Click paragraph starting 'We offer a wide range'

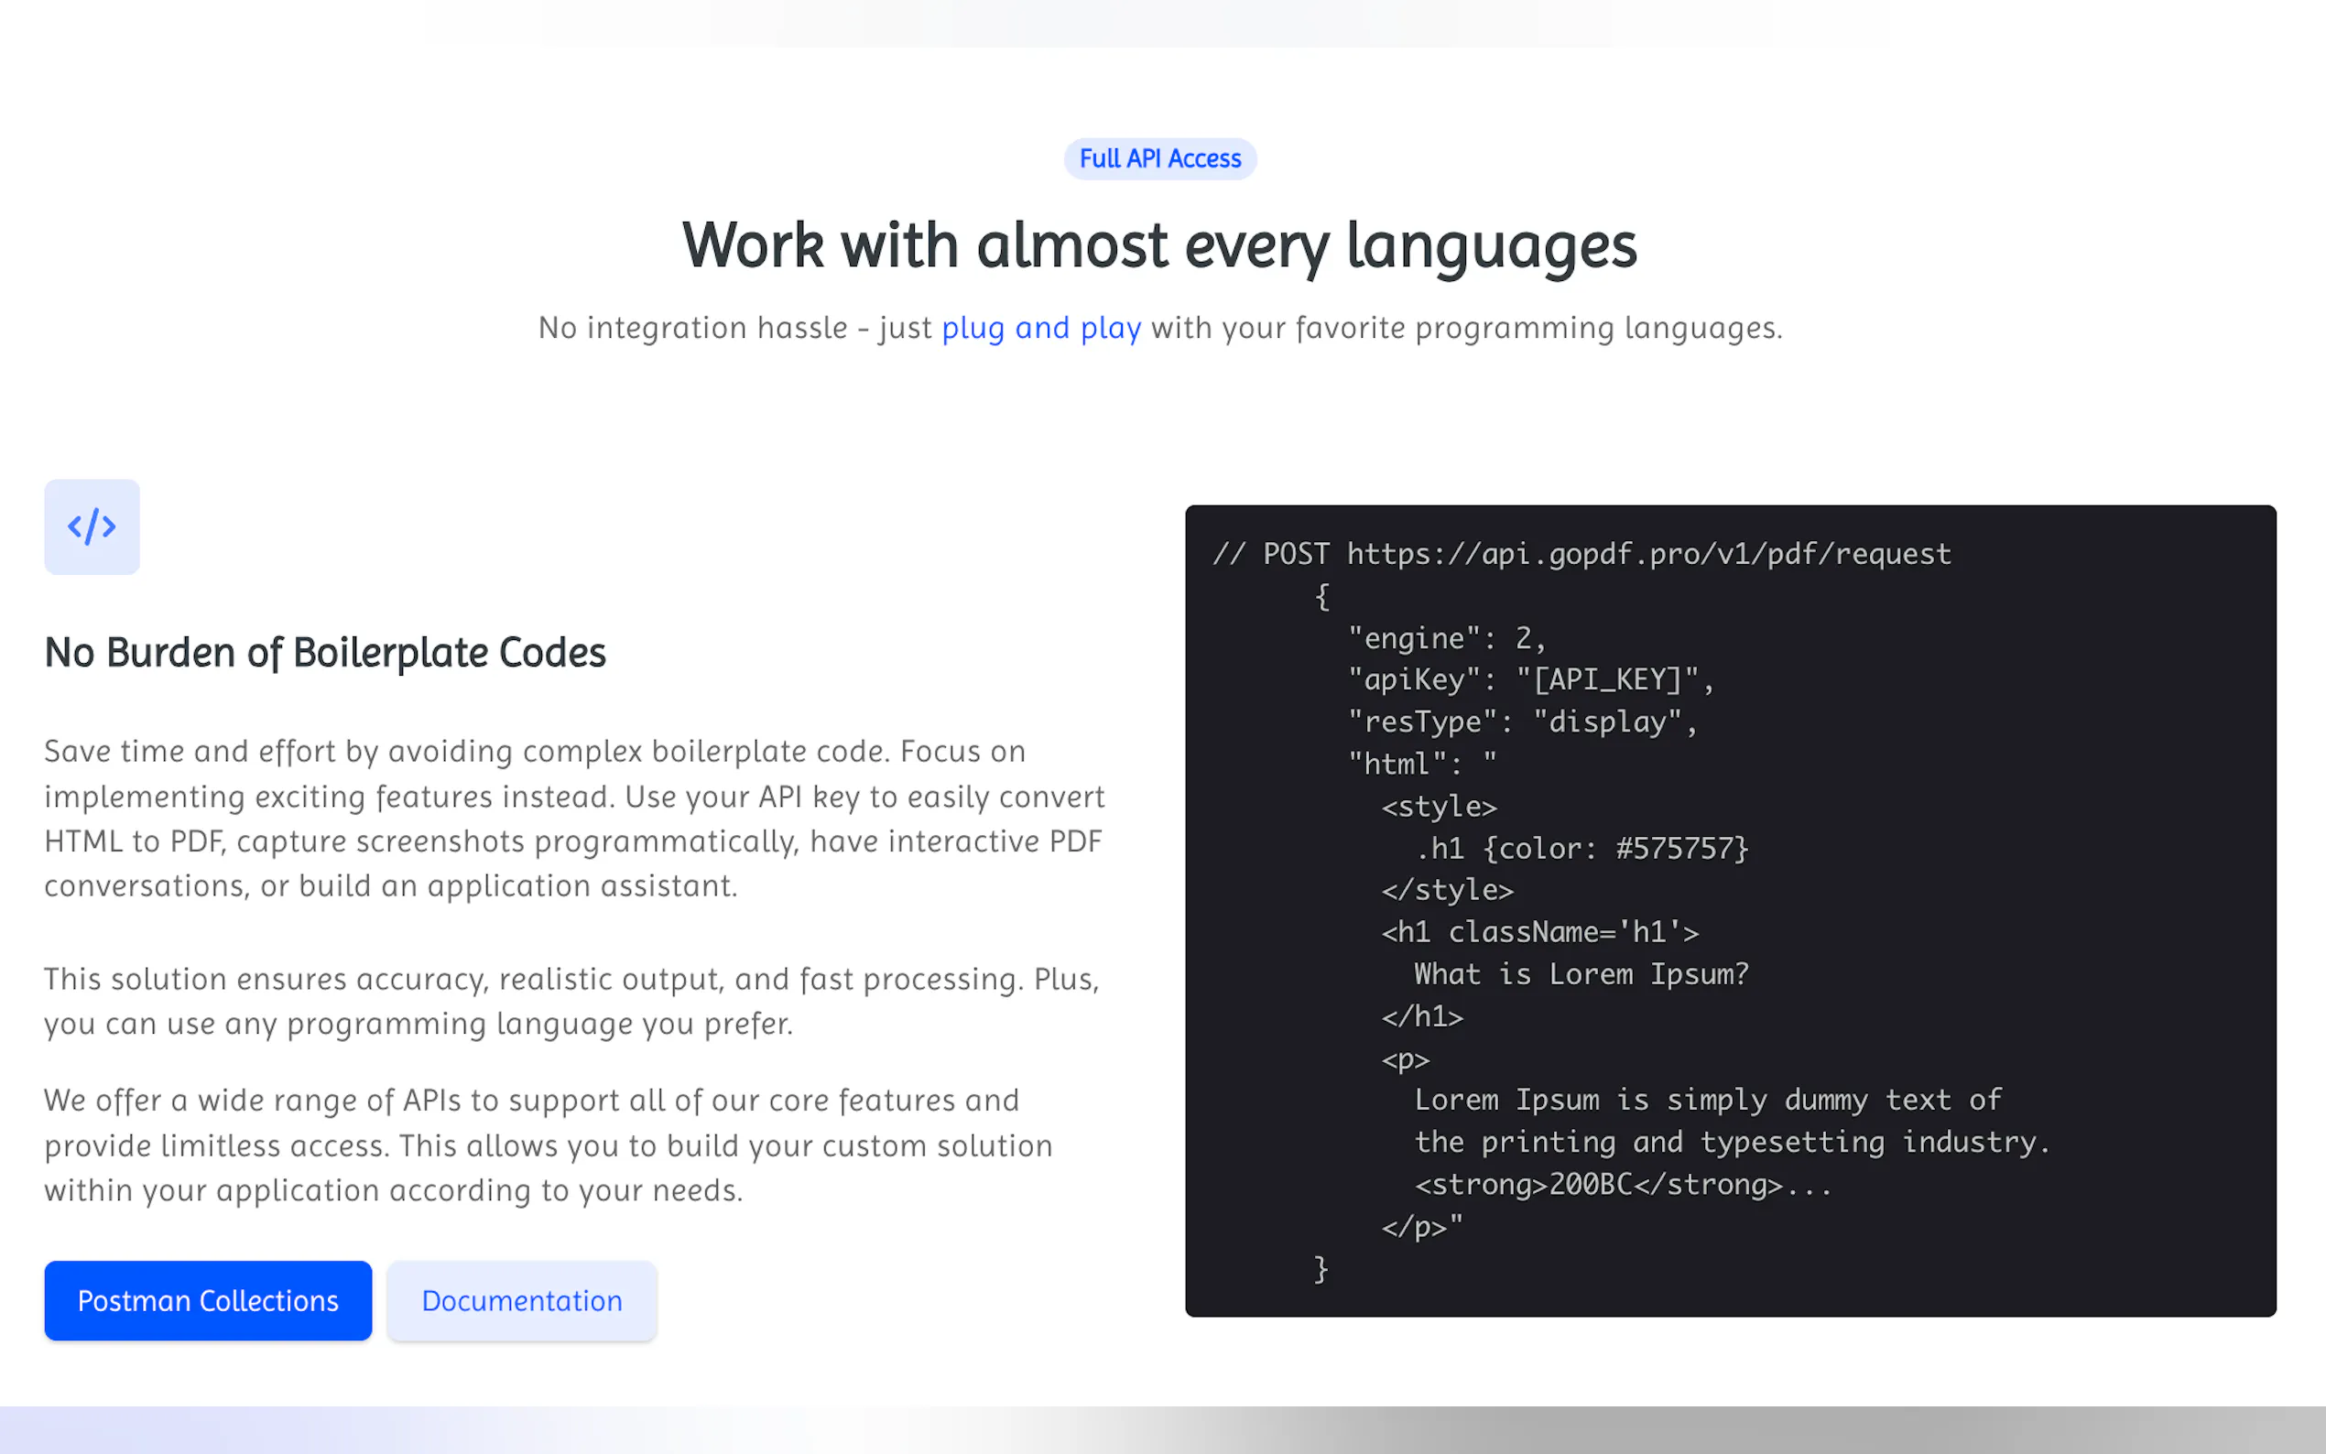point(549,1145)
